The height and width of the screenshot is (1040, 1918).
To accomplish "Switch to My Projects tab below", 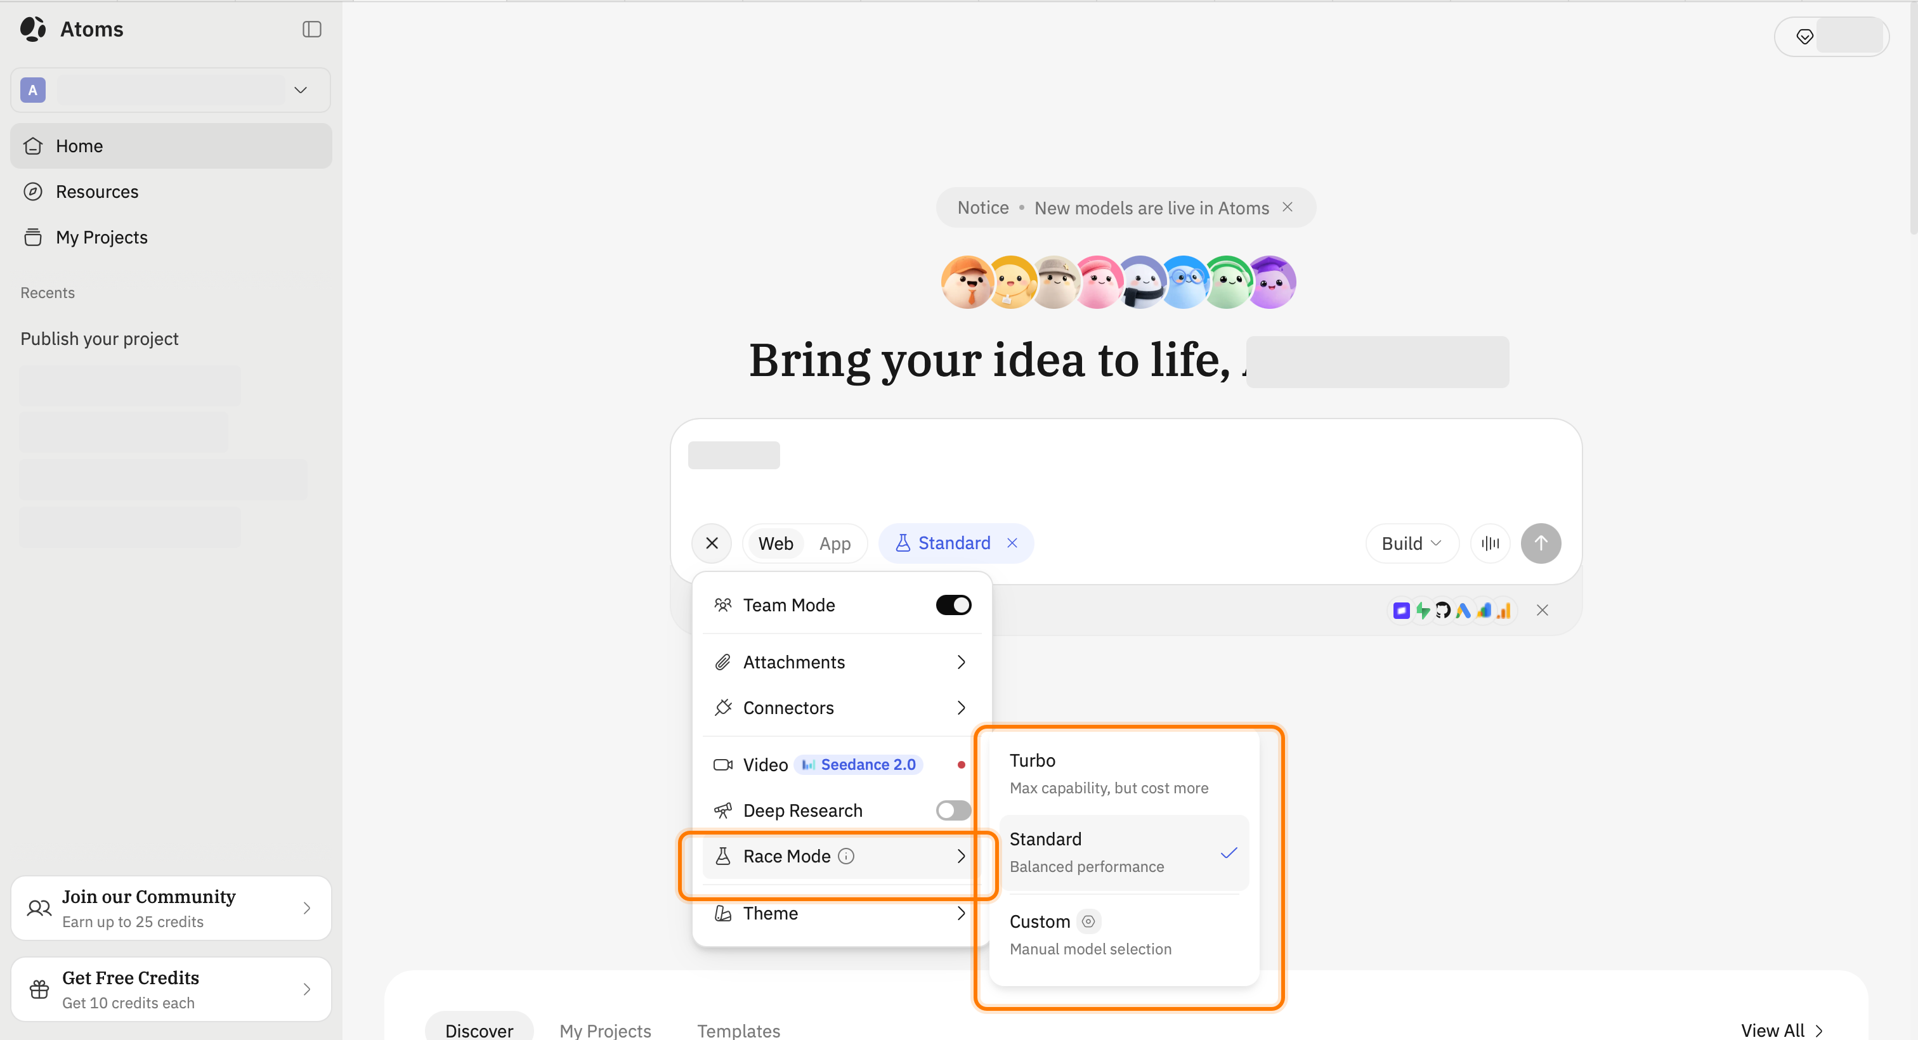I will 604,1030.
